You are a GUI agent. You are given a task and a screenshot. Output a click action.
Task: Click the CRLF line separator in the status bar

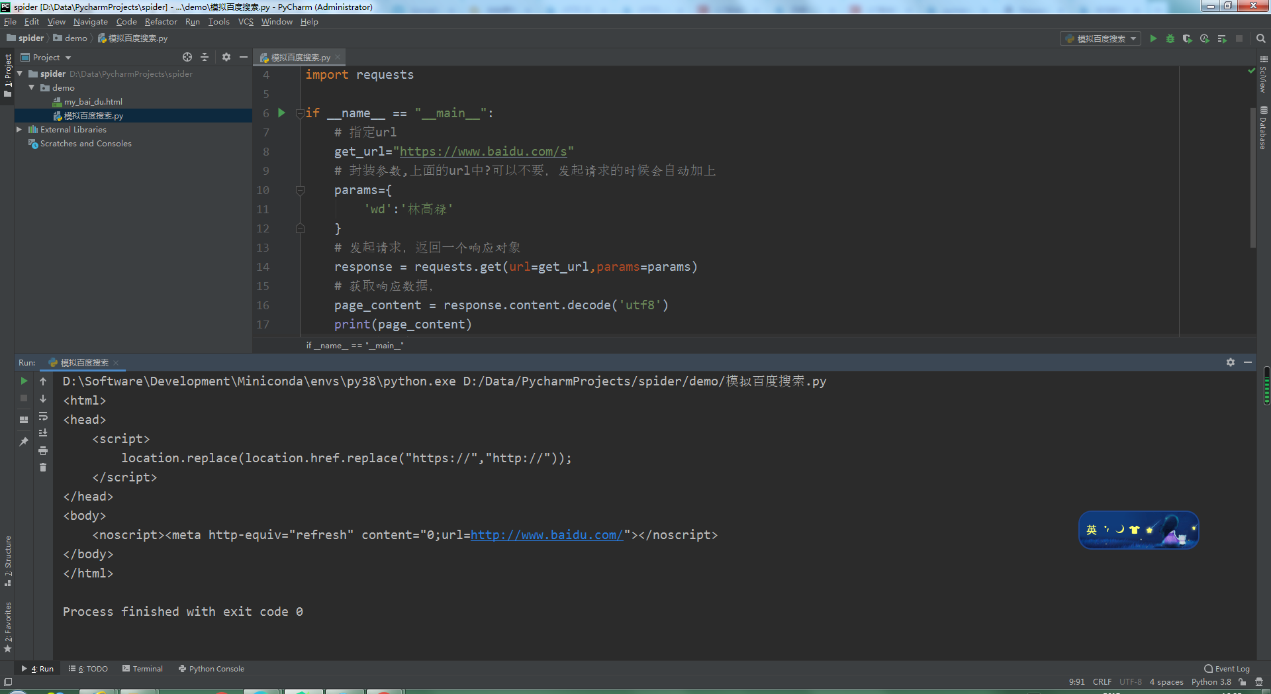point(1102,682)
